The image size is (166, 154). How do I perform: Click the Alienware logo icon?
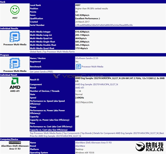[15, 143]
